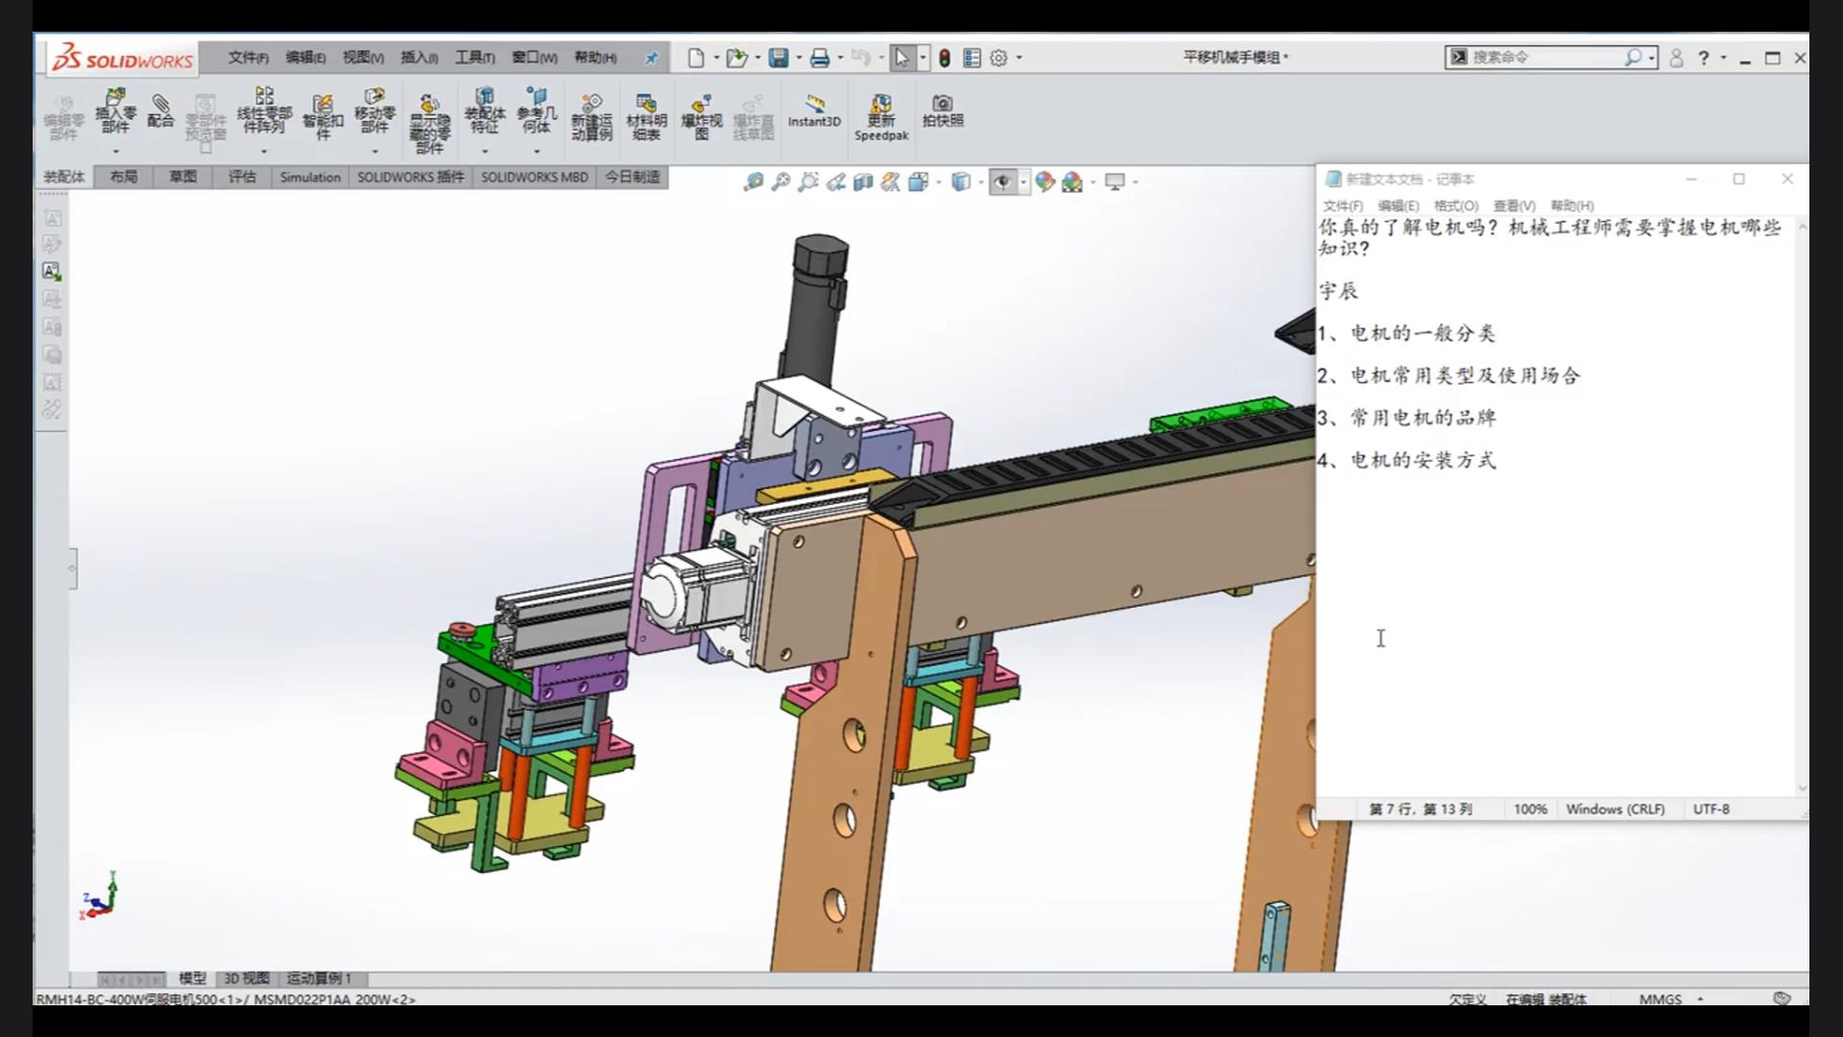Click the Section View icon
1843x1037 pixels.
click(x=863, y=181)
